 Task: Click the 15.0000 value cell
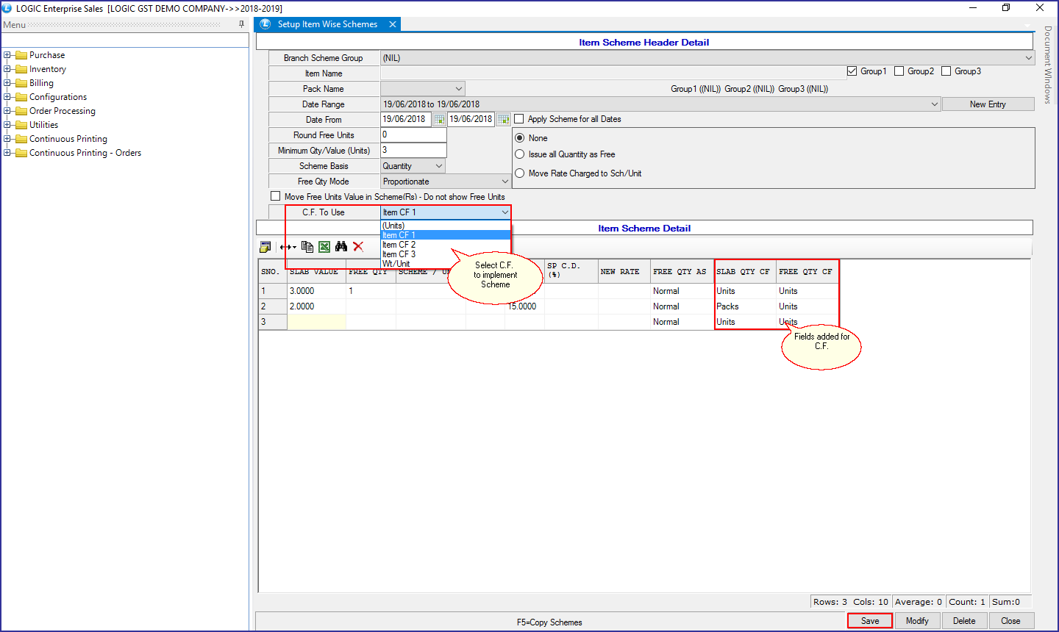[524, 306]
